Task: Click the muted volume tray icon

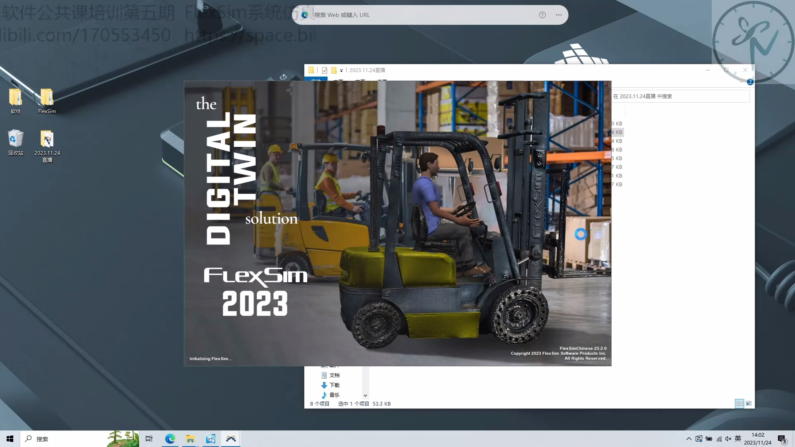Action: (728, 439)
